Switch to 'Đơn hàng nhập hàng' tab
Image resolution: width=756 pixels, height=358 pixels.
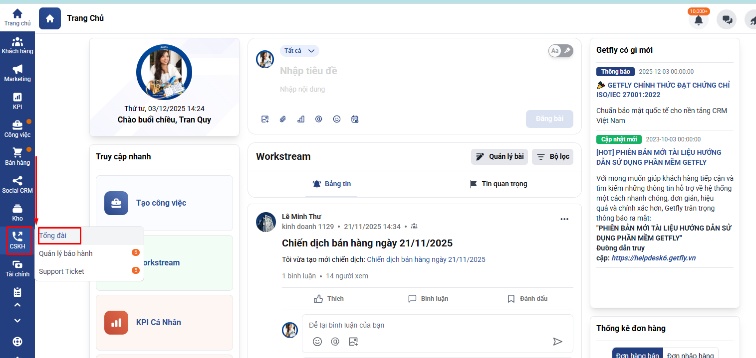pos(691,355)
